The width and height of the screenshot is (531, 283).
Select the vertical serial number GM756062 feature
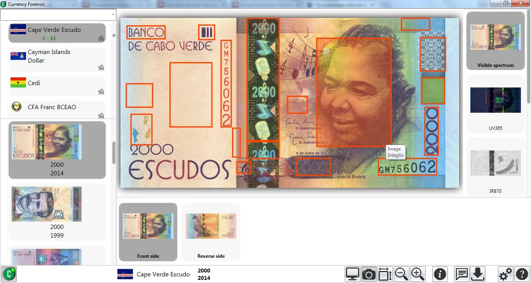click(226, 84)
